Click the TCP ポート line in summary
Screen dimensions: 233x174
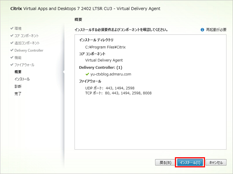[x=118, y=93]
